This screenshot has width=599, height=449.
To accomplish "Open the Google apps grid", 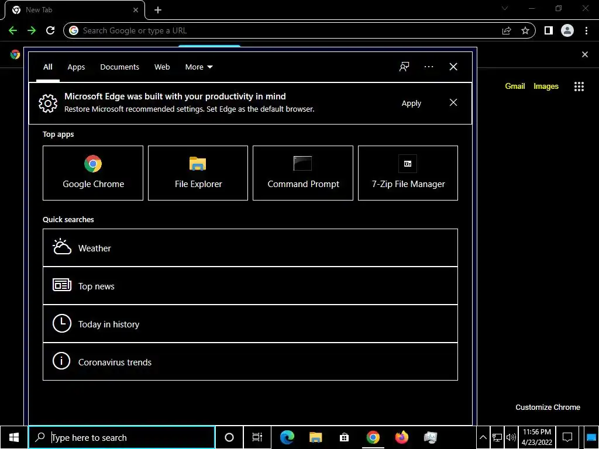I will [579, 87].
